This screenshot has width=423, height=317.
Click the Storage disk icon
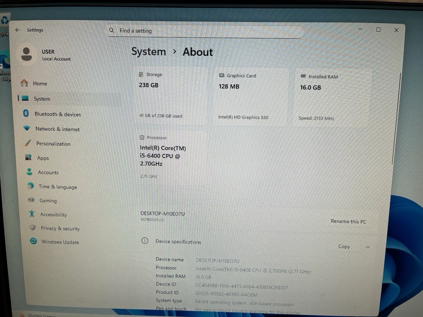pos(141,74)
